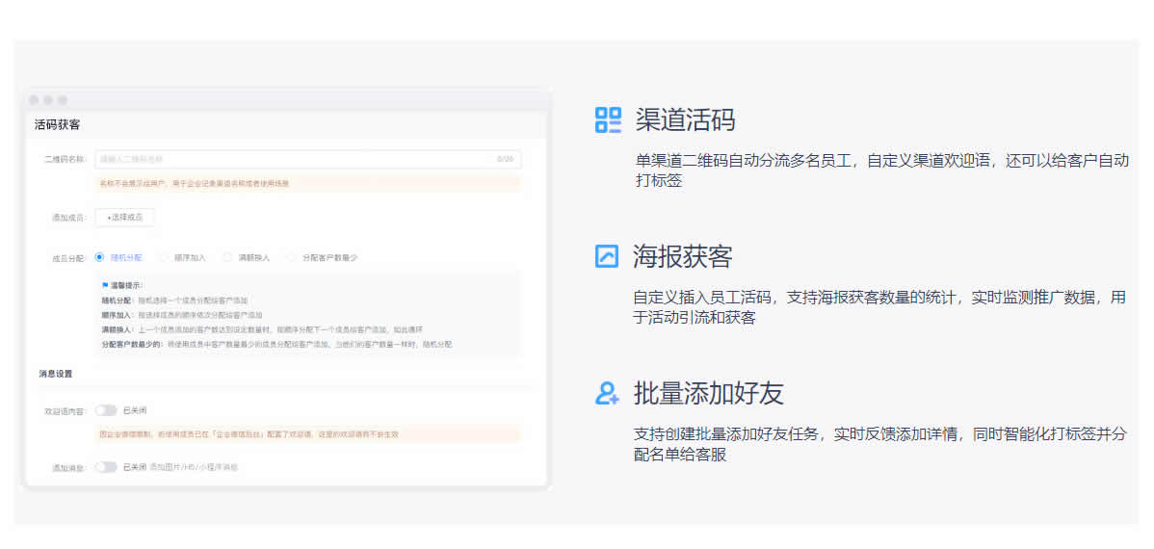Click the 海报获客 description beginning 自定义插入员工活码
This screenshot has width=1154, height=549.
pyautogui.click(x=879, y=307)
